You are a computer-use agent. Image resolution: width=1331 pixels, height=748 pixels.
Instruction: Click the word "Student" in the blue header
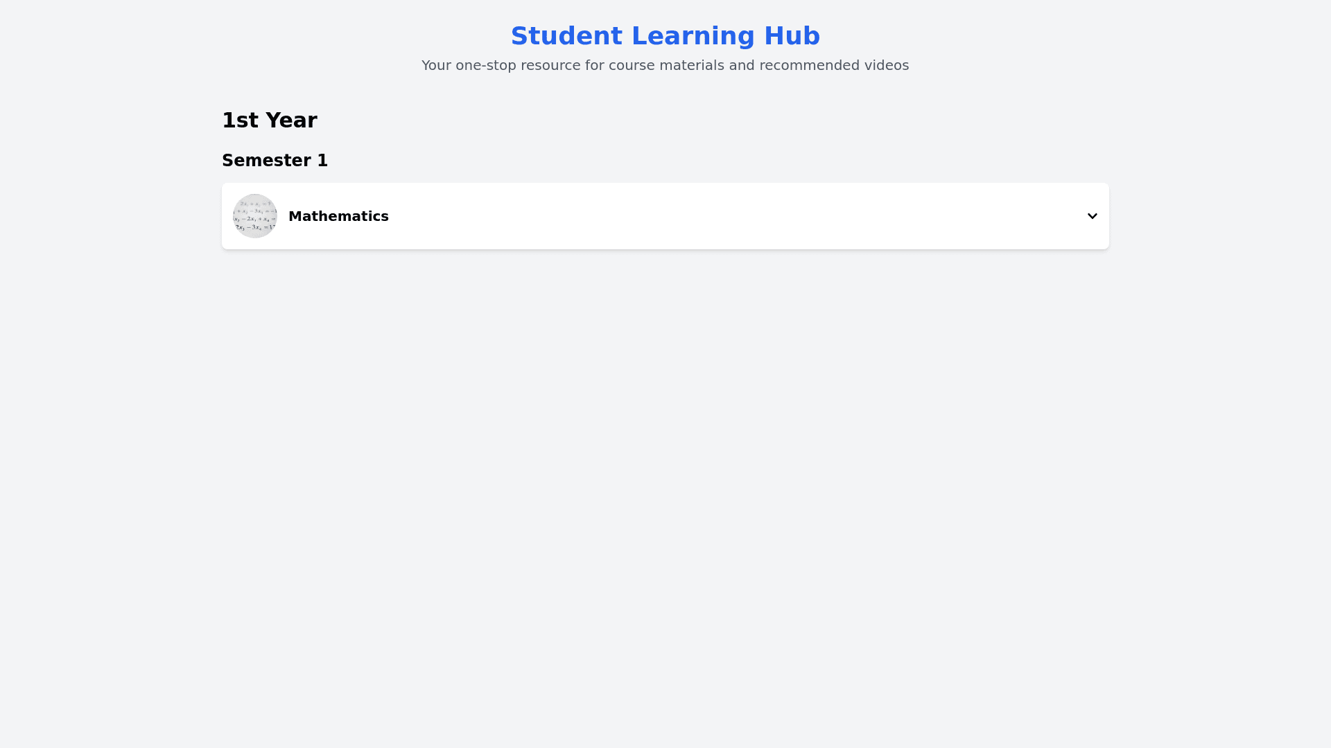coord(566,36)
